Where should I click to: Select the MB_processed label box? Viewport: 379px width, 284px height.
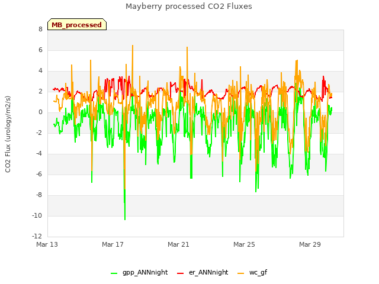point(77,24)
